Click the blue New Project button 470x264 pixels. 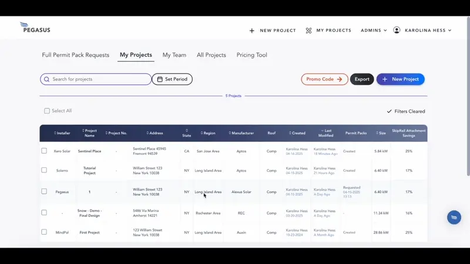point(400,79)
